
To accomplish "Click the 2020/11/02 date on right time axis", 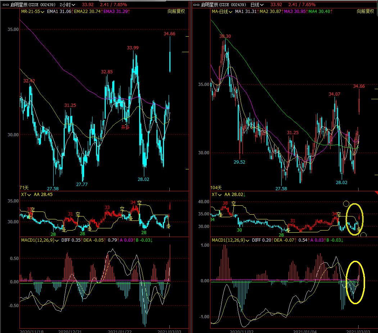I will (x=242, y=331).
